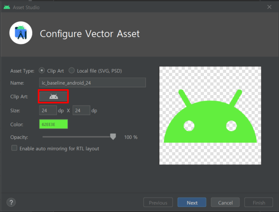
Task: Open the Clip Art android icon picker
Action: click(53, 97)
